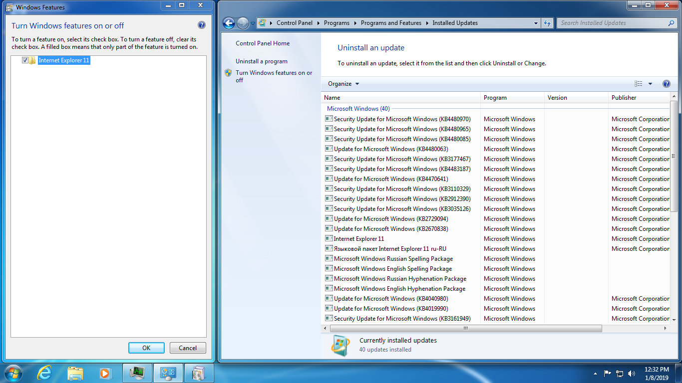Click icon of Security Update KB3161949
The height and width of the screenshot is (383, 682).
tap(329, 318)
